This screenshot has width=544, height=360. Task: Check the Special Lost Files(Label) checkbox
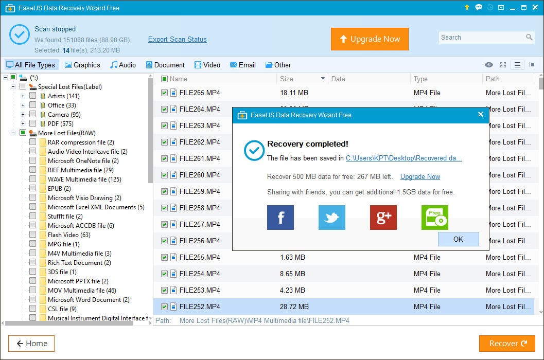pos(23,86)
